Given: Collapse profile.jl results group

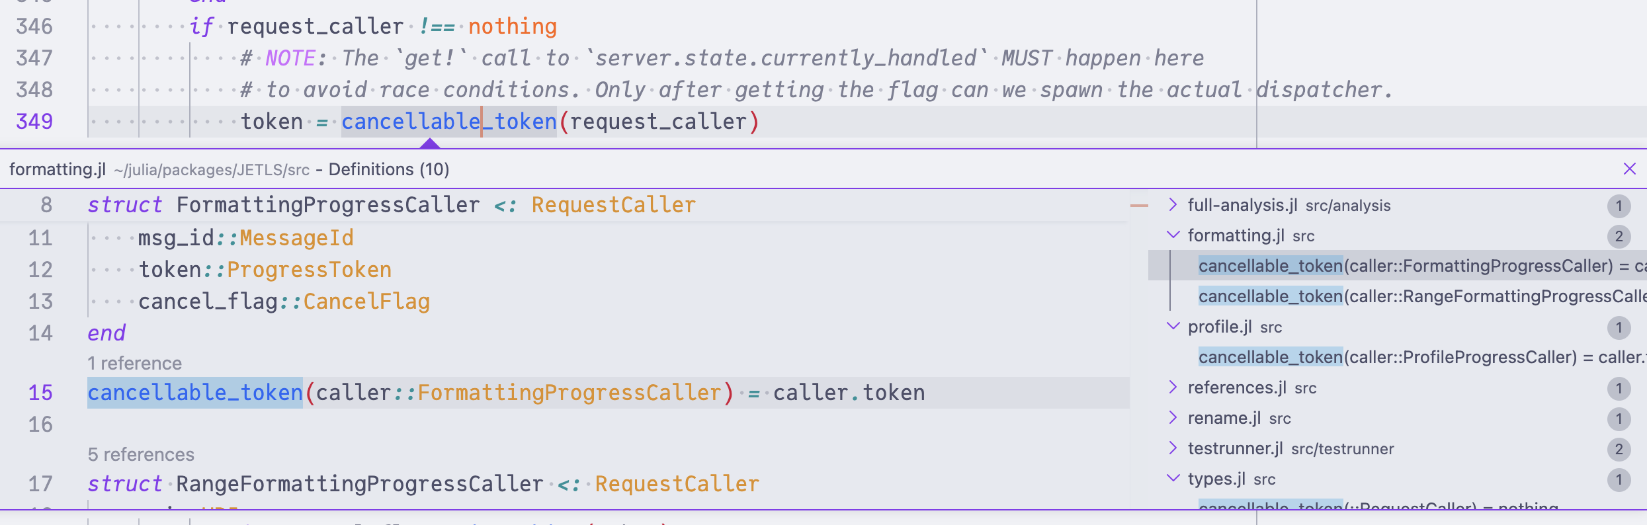Looking at the screenshot, I should (x=1173, y=327).
